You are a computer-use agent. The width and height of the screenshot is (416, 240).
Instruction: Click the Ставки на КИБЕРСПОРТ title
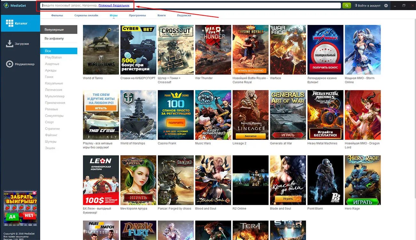[138, 78]
